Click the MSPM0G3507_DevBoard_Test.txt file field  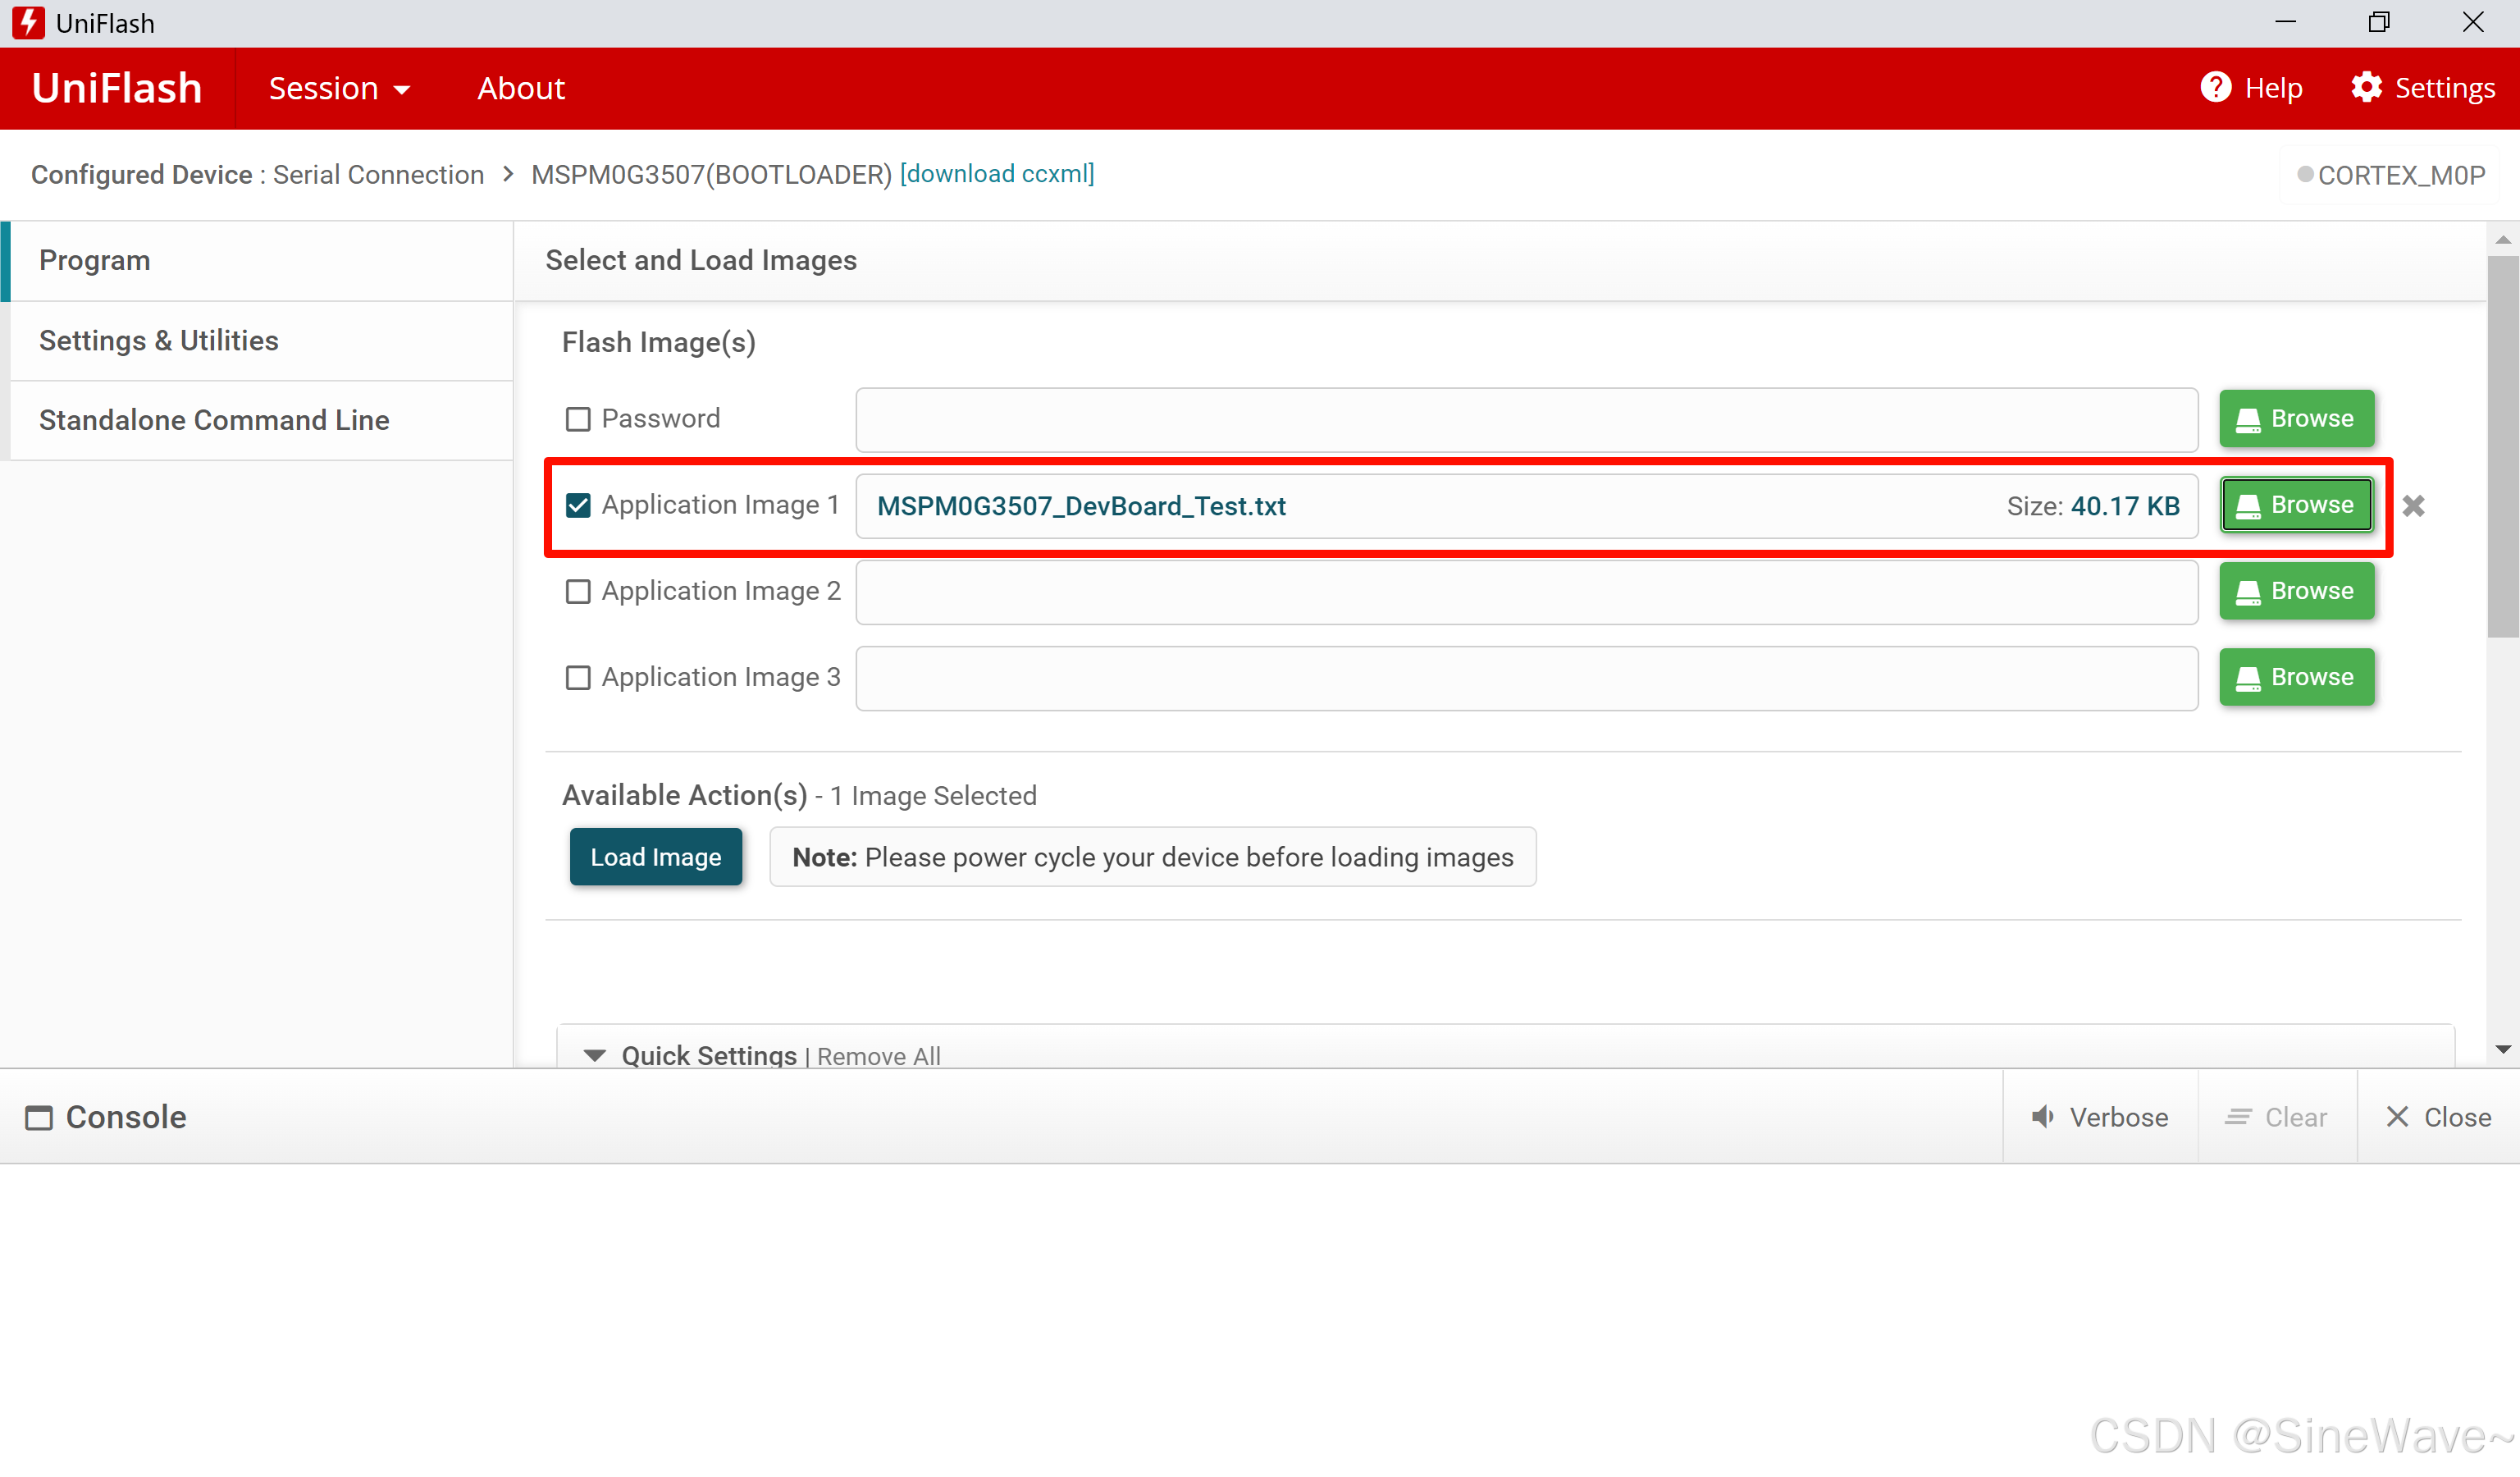(1526, 506)
